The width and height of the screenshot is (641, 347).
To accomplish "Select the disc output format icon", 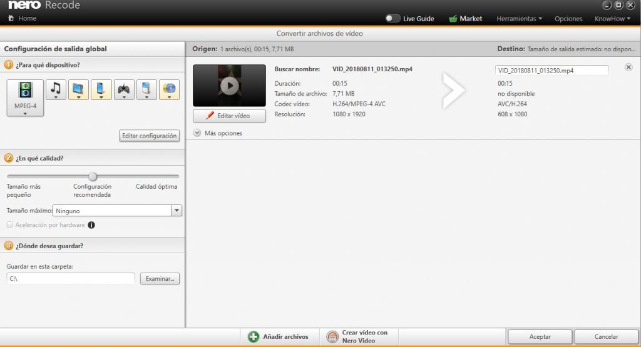I will pos(169,90).
